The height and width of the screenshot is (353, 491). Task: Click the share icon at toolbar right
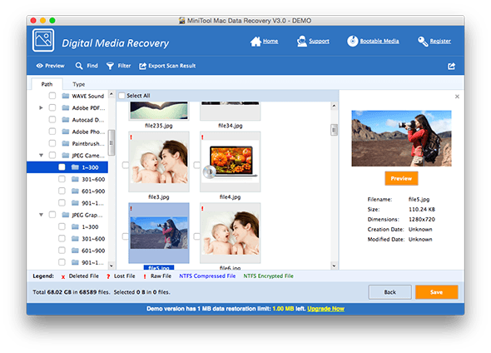point(451,66)
